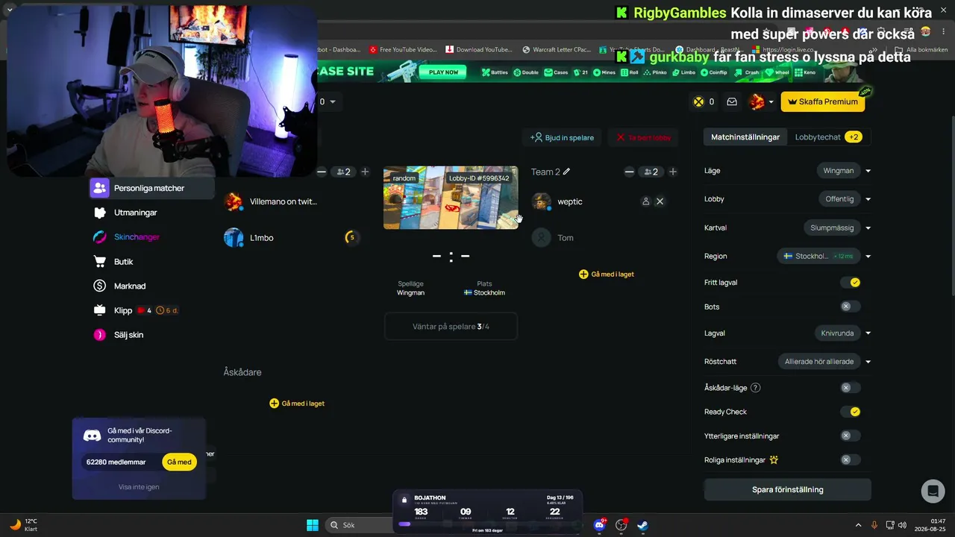Open the support chat bubble icon
Screen dimensions: 955x537
tap(933, 491)
